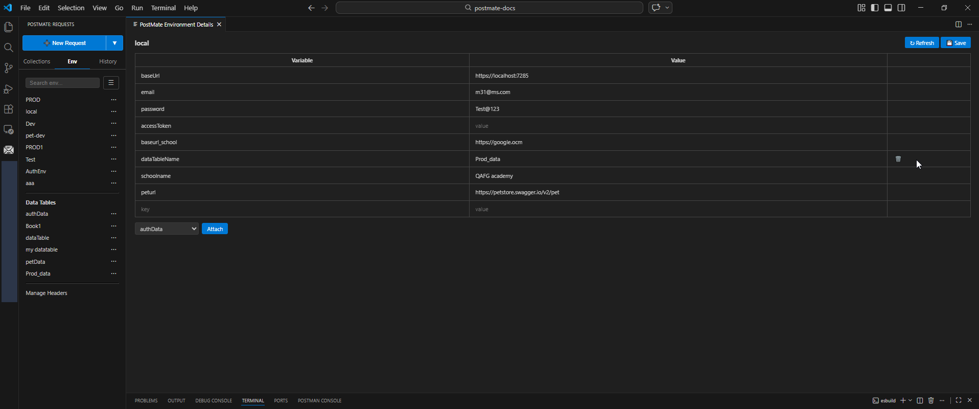Open the options ellipsis for the Dev environment
The height and width of the screenshot is (409, 979).
pyautogui.click(x=114, y=124)
